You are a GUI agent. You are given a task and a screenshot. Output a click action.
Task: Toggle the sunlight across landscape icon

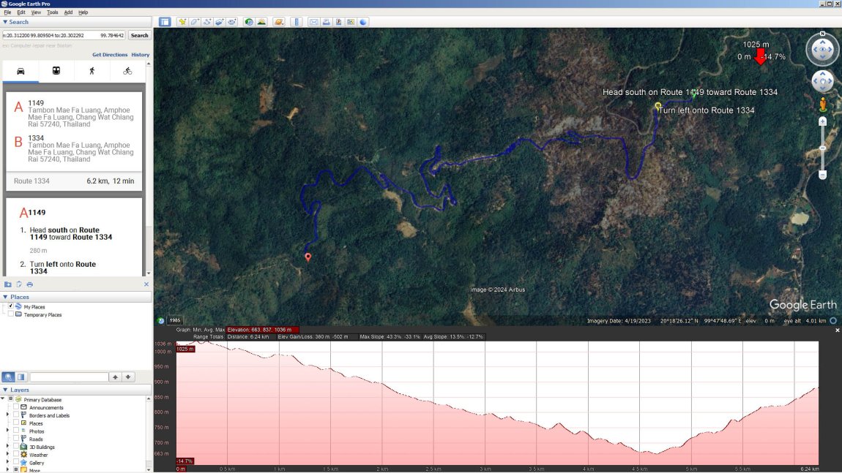click(x=261, y=22)
